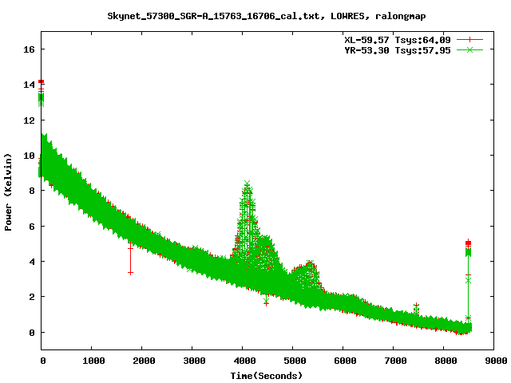Click the y-axis tick label 14

tap(29, 85)
